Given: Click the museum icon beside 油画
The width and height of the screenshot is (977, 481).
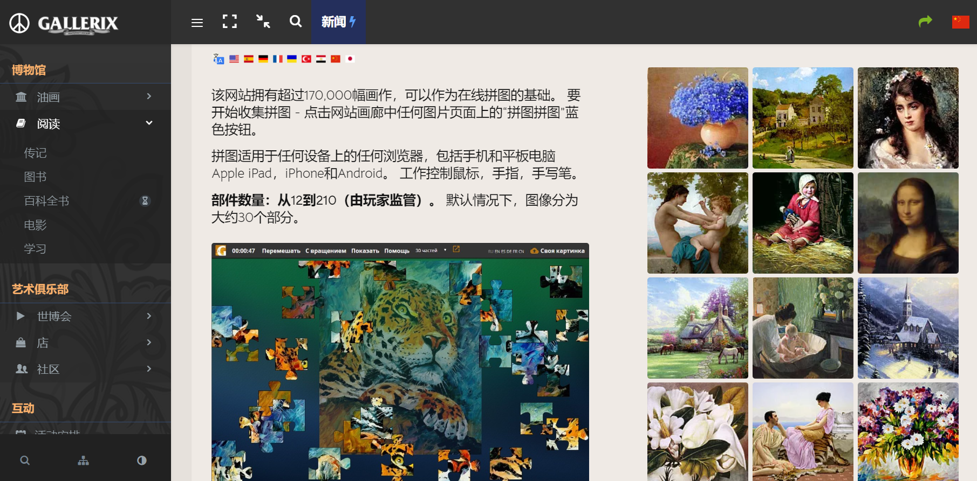Looking at the screenshot, I should point(21,97).
